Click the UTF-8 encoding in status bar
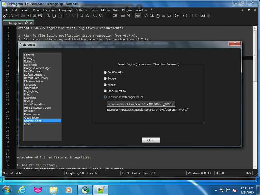 pos(220,173)
